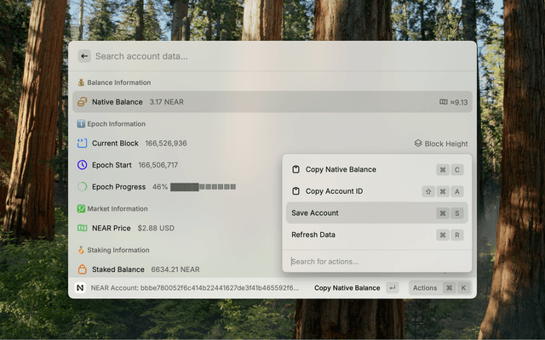
Task: Choose Refresh Data in action list
Action: pos(313,235)
